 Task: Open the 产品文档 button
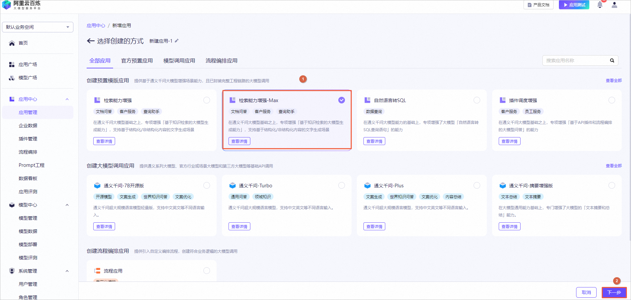[x=538, y=5]
